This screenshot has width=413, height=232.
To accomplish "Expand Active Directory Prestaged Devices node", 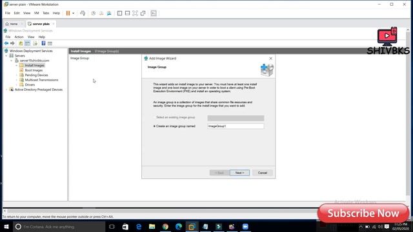I will 6,90.
